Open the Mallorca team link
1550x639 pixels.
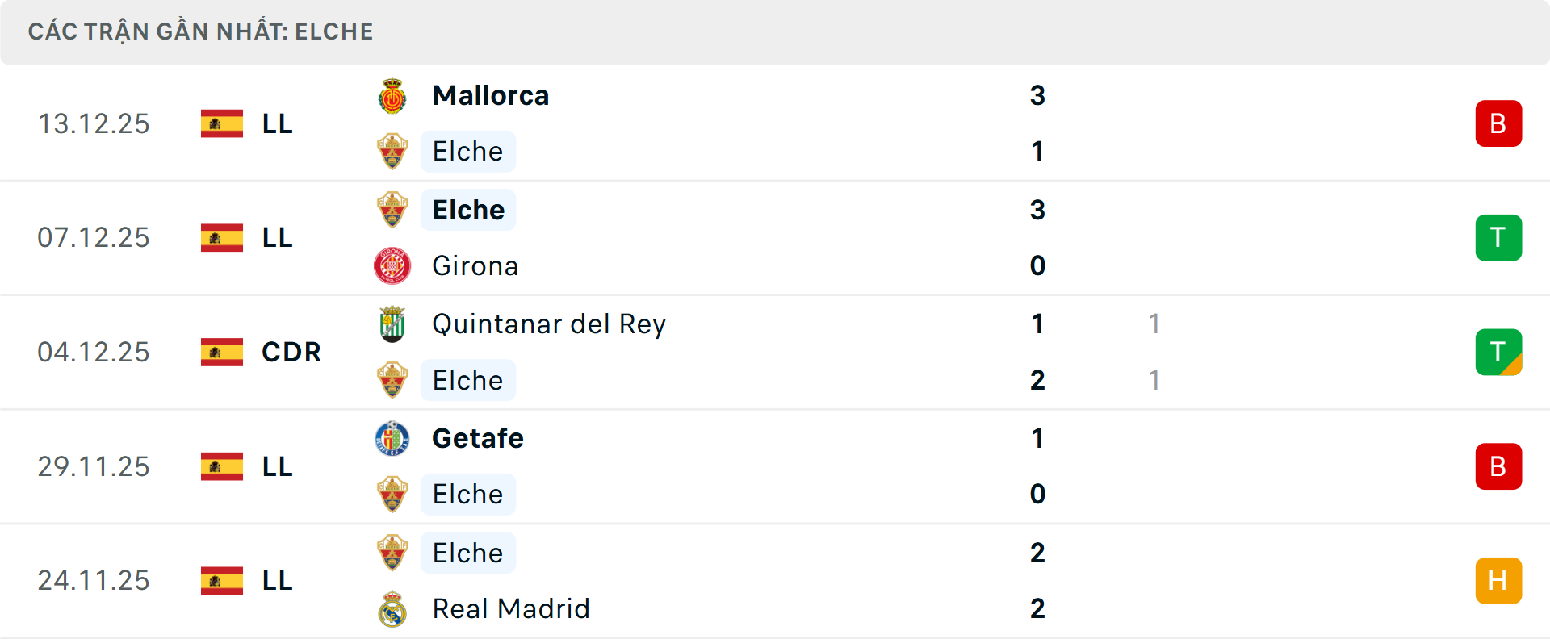[x=491, y=96]
